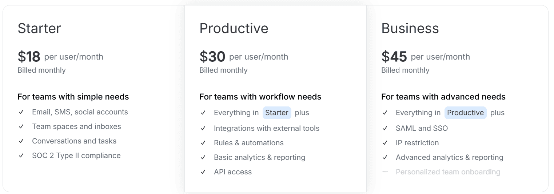Click checkmark next to Team spaces and inboxes
Screen dimensions: 554x194
click(21, 126)
